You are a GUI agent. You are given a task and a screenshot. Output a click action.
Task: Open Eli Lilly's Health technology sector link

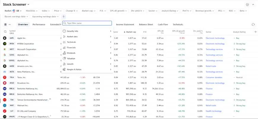(x=214, y=111)
